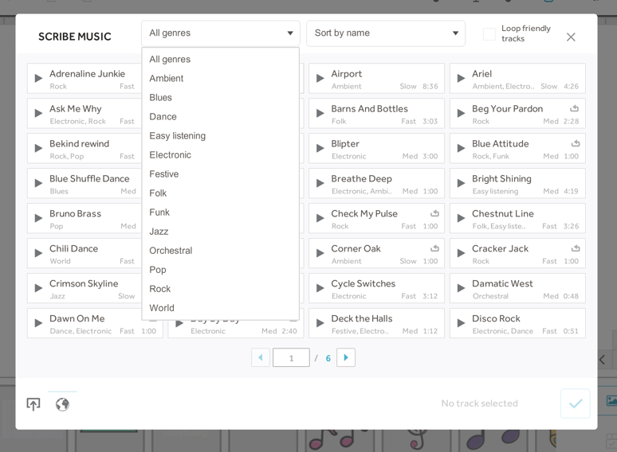The image size is (617, 452).
Task: Select Jazz from the genre list
Action: tap(159, 232)
